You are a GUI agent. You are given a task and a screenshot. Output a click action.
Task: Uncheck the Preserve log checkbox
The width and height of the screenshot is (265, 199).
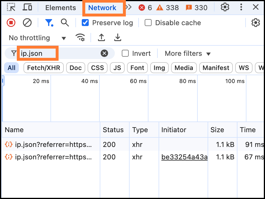pos(85,23)
